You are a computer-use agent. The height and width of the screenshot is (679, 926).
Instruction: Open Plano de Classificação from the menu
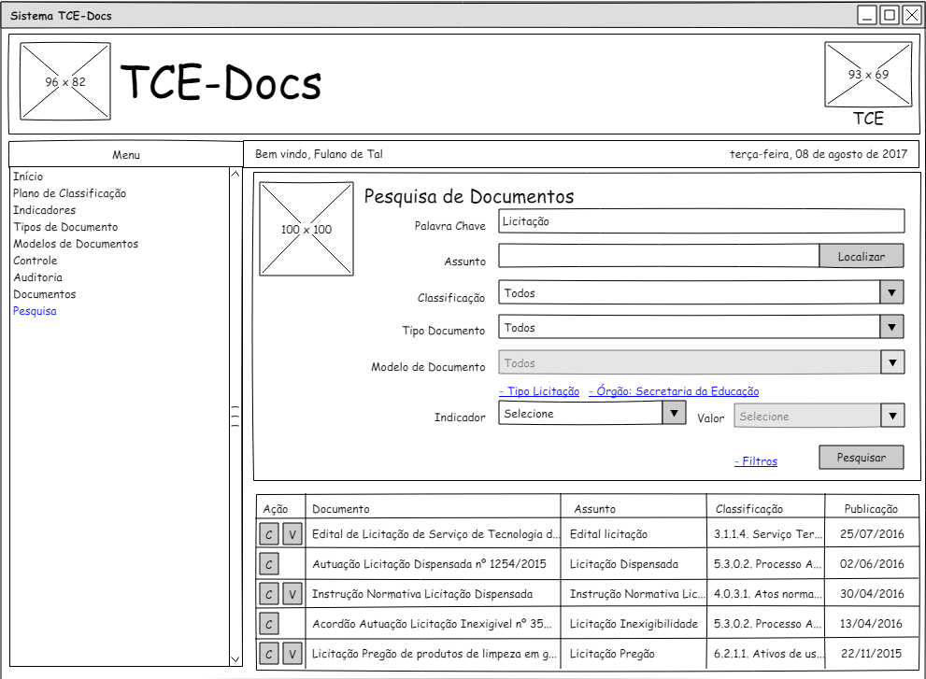[x=69, y=193]
